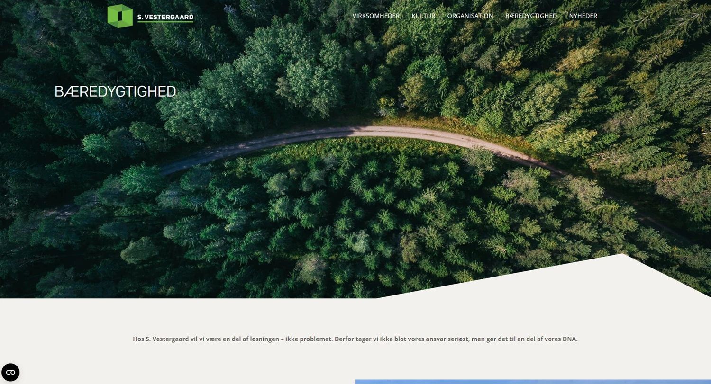Screen dimensions: 711x384
Task: Open Bæredygtighed in the top navigation
Action: pos(531,16)
